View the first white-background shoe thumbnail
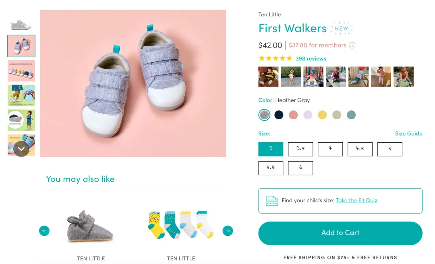435x264 pixels. [21, 24]
